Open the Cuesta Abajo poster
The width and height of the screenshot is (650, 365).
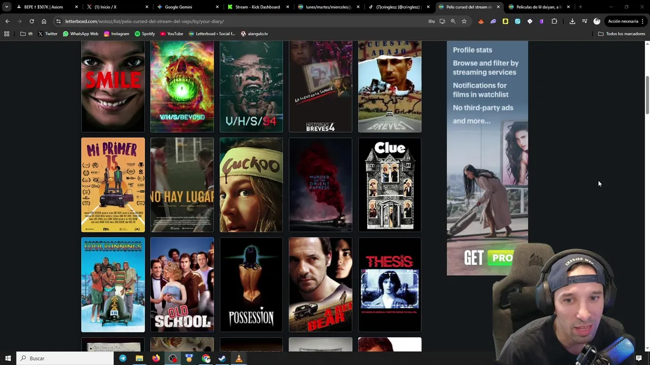point(389,86)
